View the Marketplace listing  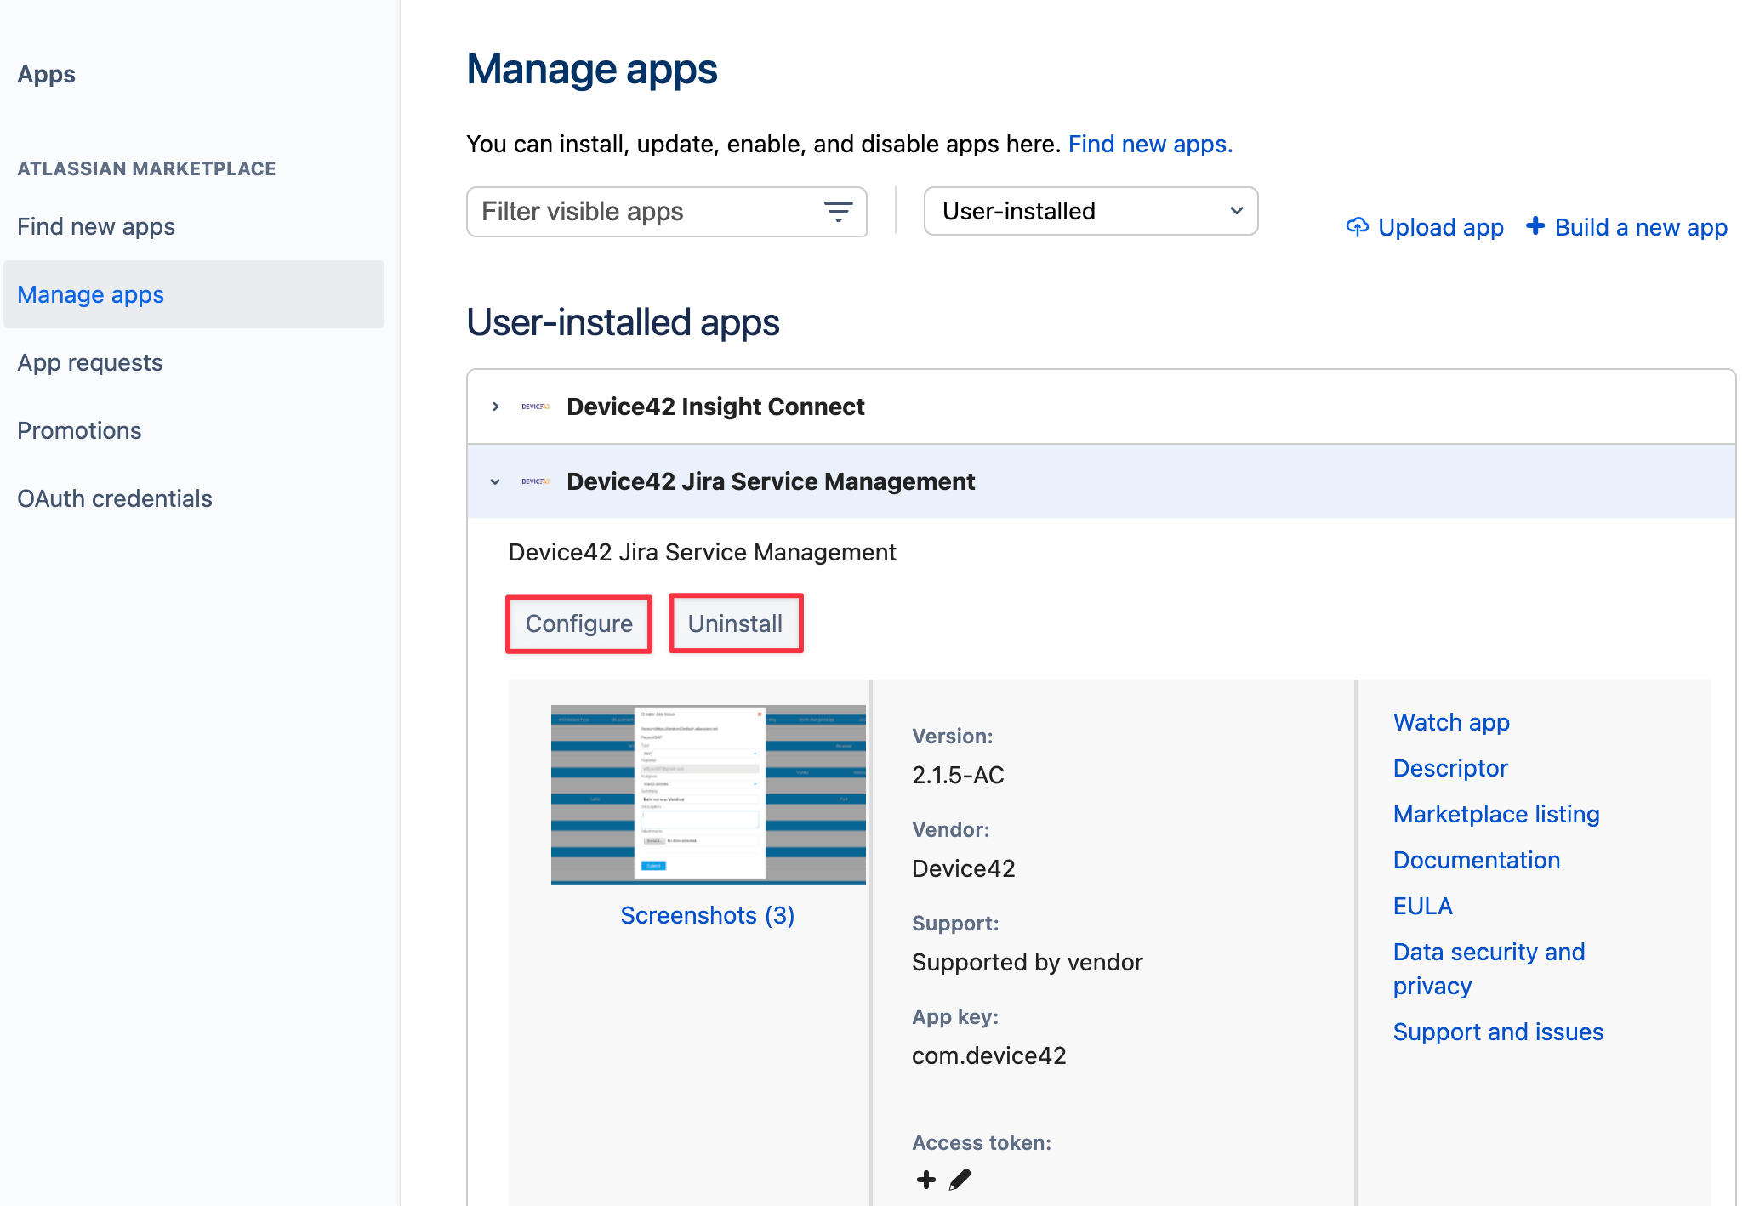pos(1495,814)
